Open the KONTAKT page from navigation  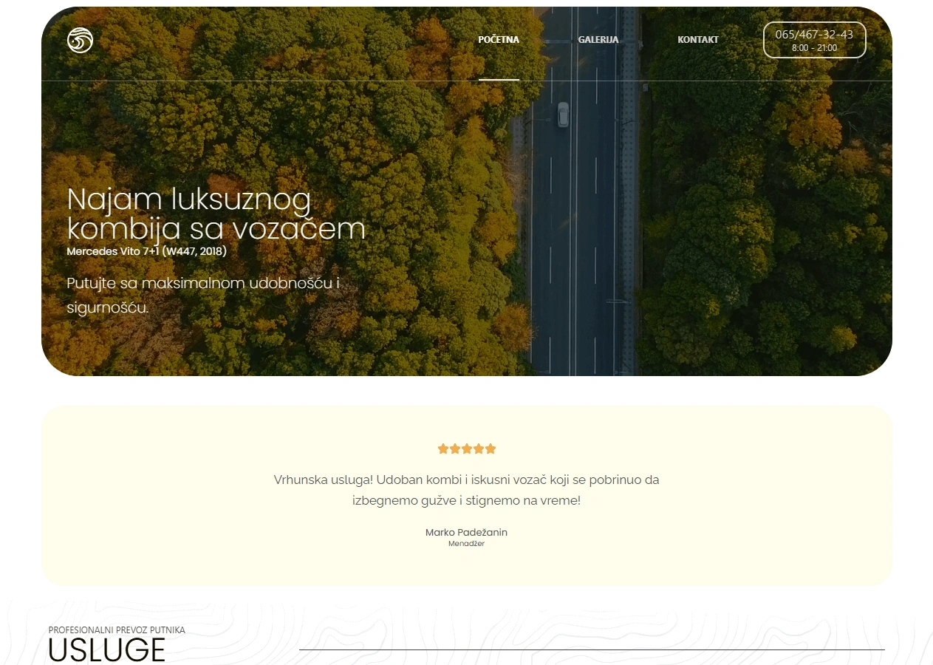click(x=698, y=40)
